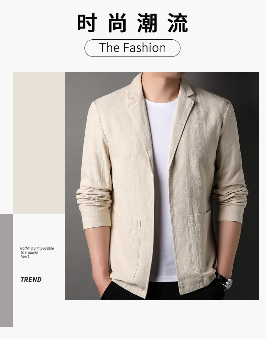Click the 'TREND' bold italic text
This screenshot has width=266, height=339.
click(31, 279)
